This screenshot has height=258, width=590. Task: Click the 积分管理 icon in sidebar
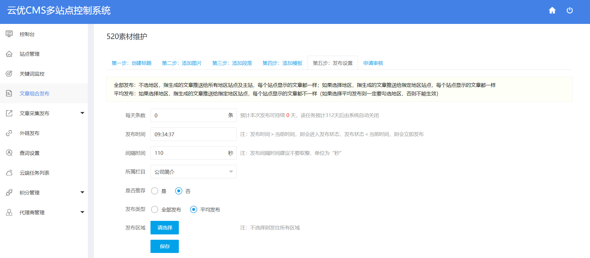click(9, 193)
